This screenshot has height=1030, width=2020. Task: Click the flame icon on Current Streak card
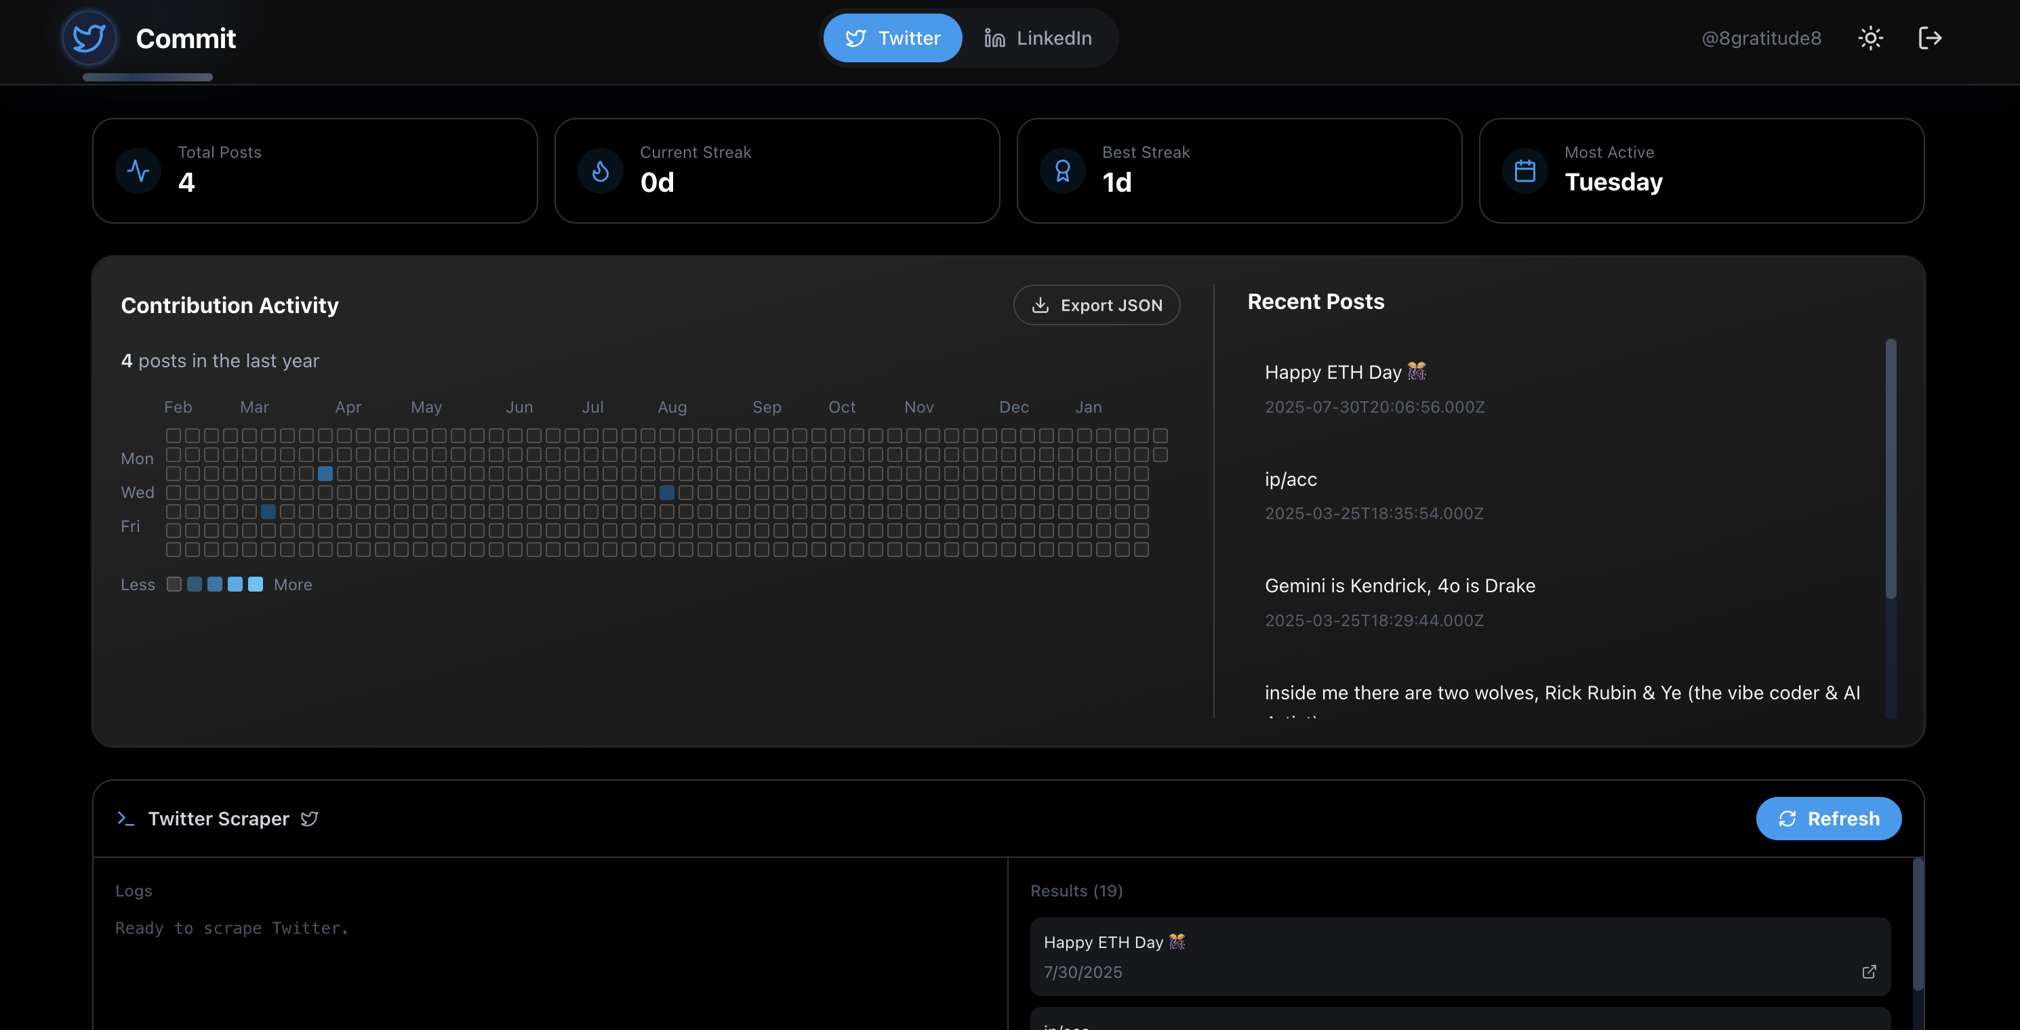pos(600,170)
